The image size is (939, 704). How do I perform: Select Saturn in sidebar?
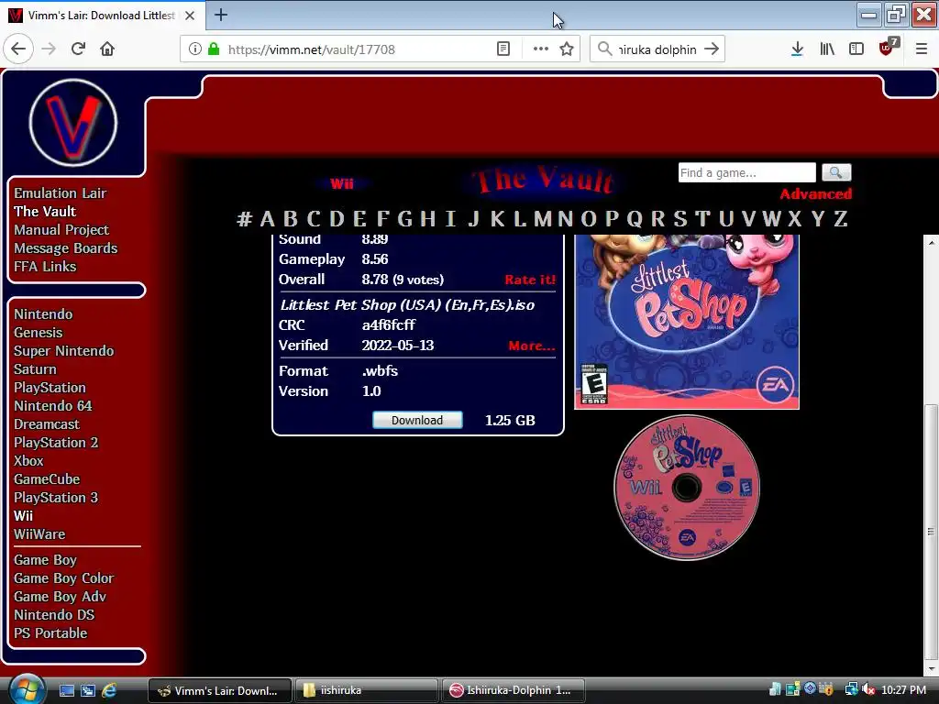36,369
